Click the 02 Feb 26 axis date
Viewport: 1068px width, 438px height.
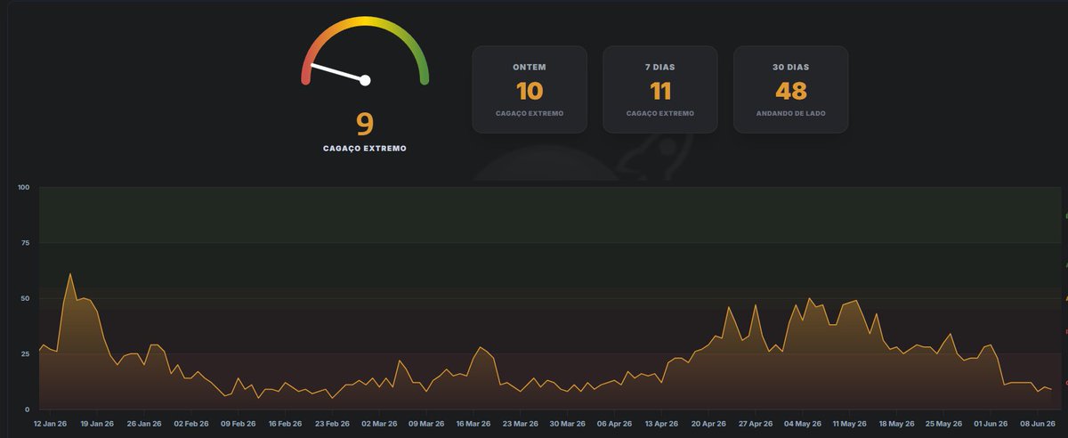[190, 424]
